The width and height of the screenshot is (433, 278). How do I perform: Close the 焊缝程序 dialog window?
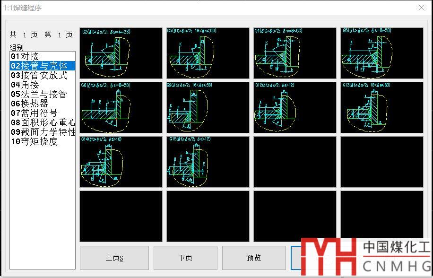pyautogui.click(x=421, y=8)
